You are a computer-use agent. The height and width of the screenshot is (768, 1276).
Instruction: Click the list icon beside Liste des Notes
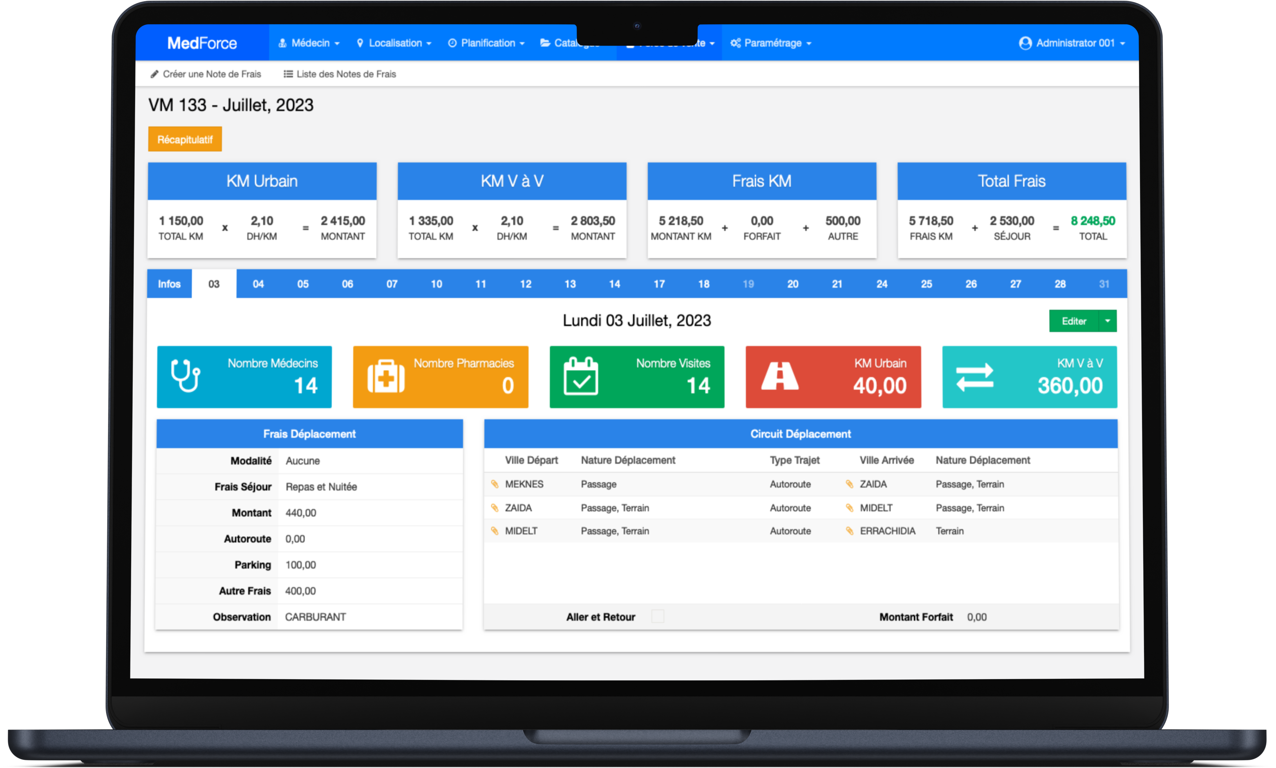point(288,74)
